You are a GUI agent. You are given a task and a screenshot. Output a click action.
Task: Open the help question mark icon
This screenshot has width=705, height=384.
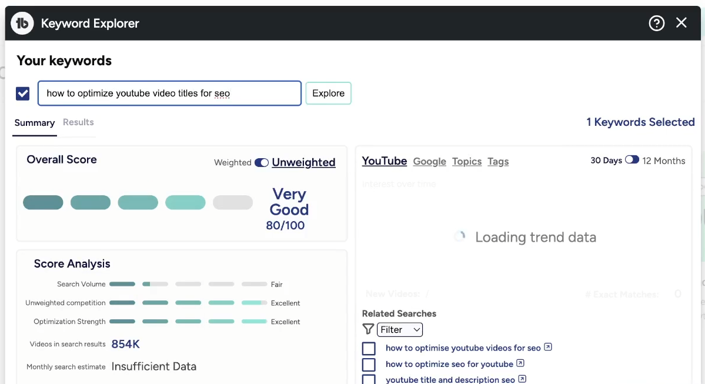[x=656, y=23]
